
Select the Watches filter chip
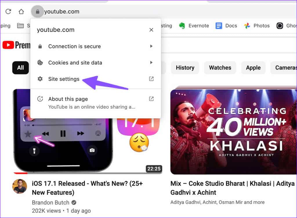[220, 68]
